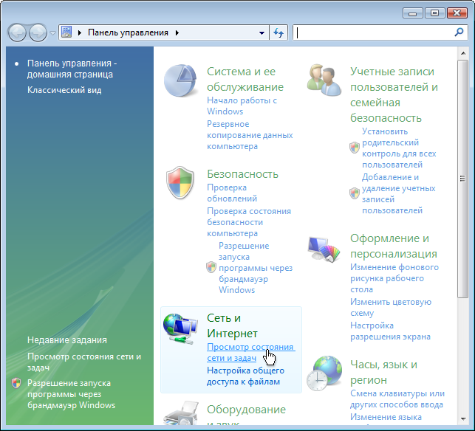The image size is (475, 431).
Task: Open 'Часы, язык и регион' category
Action: 383,372
